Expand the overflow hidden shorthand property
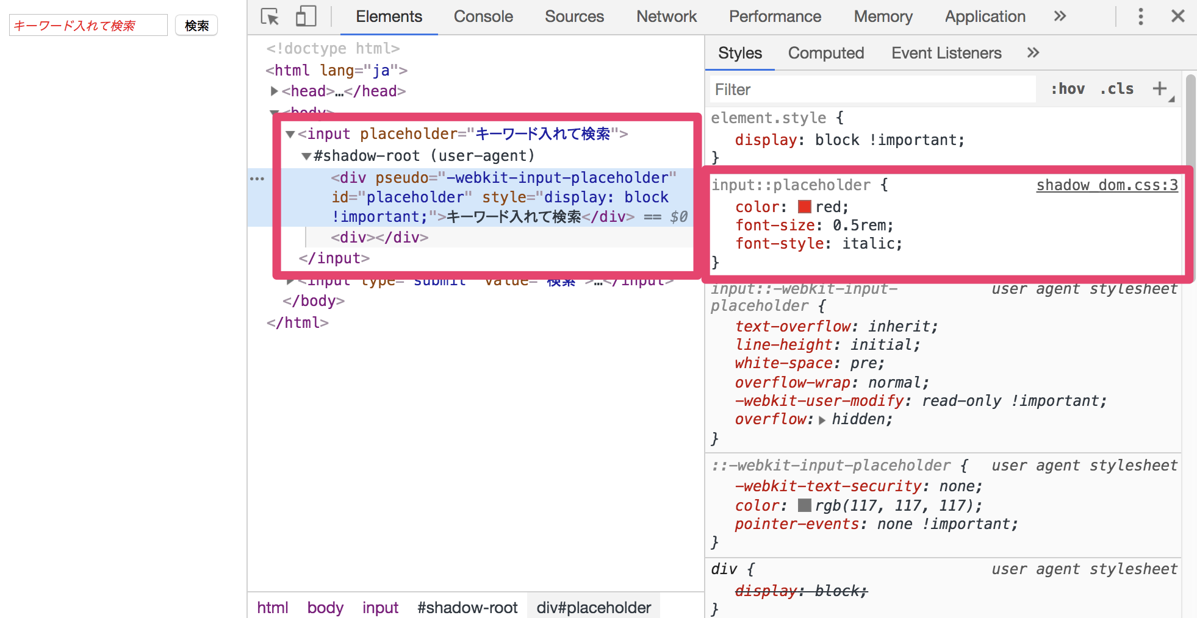 click(x=822, y=420)
